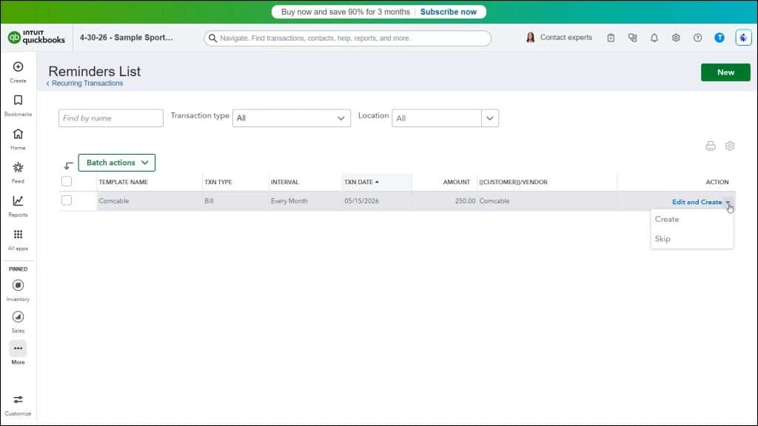
Task: Collapse the Edit and Create arrow
Action: click(x=728, y=203)
